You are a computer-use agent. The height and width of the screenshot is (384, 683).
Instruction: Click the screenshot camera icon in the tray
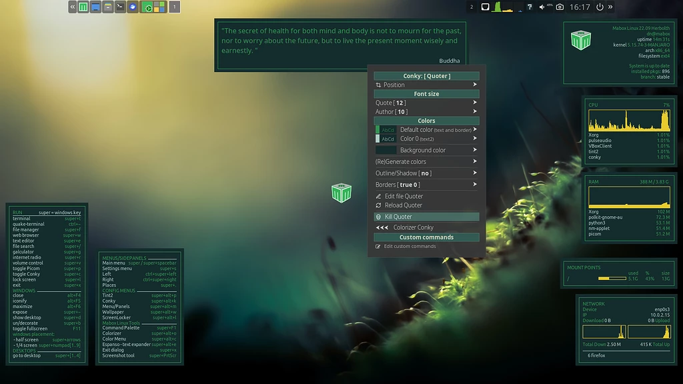559,7
